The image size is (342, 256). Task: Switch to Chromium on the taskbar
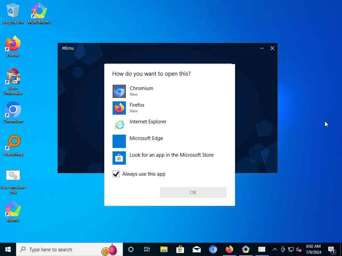click(x=213, y=249)
